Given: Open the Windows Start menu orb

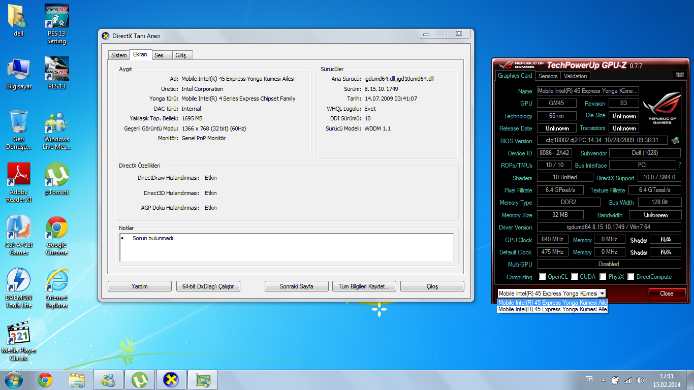Looking at the screenshot, I should 14,380.
